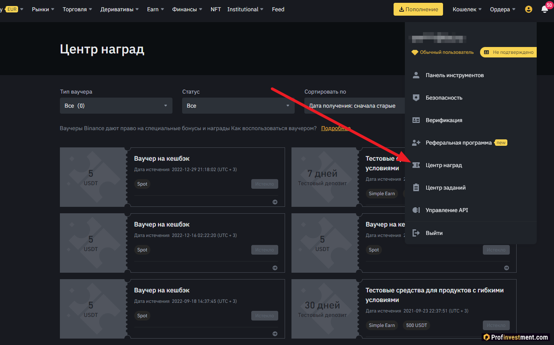Open the Статус filter dropdown

click(x=238, y=106)
